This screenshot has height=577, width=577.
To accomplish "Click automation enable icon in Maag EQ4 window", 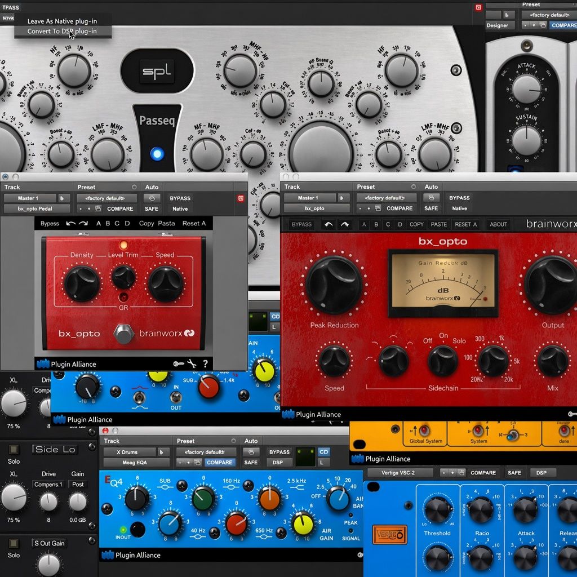I will point(251,452).
